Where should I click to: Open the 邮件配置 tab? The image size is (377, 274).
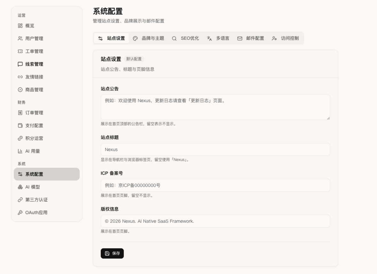tap(250, 38)
